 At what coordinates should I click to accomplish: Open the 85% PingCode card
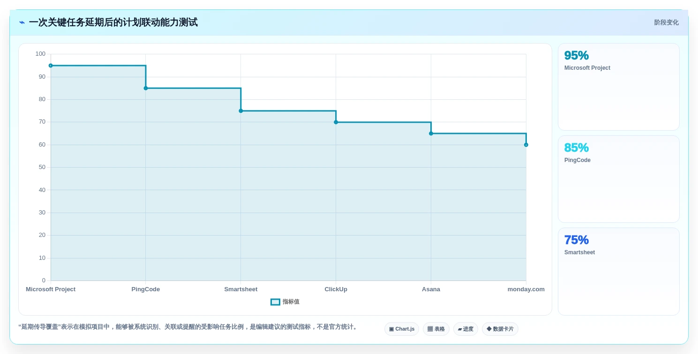(619, 179)
